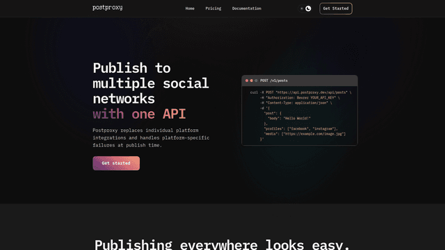Click the moon icon in theme switch
This screenshot has width=445, height=250.
308,8
